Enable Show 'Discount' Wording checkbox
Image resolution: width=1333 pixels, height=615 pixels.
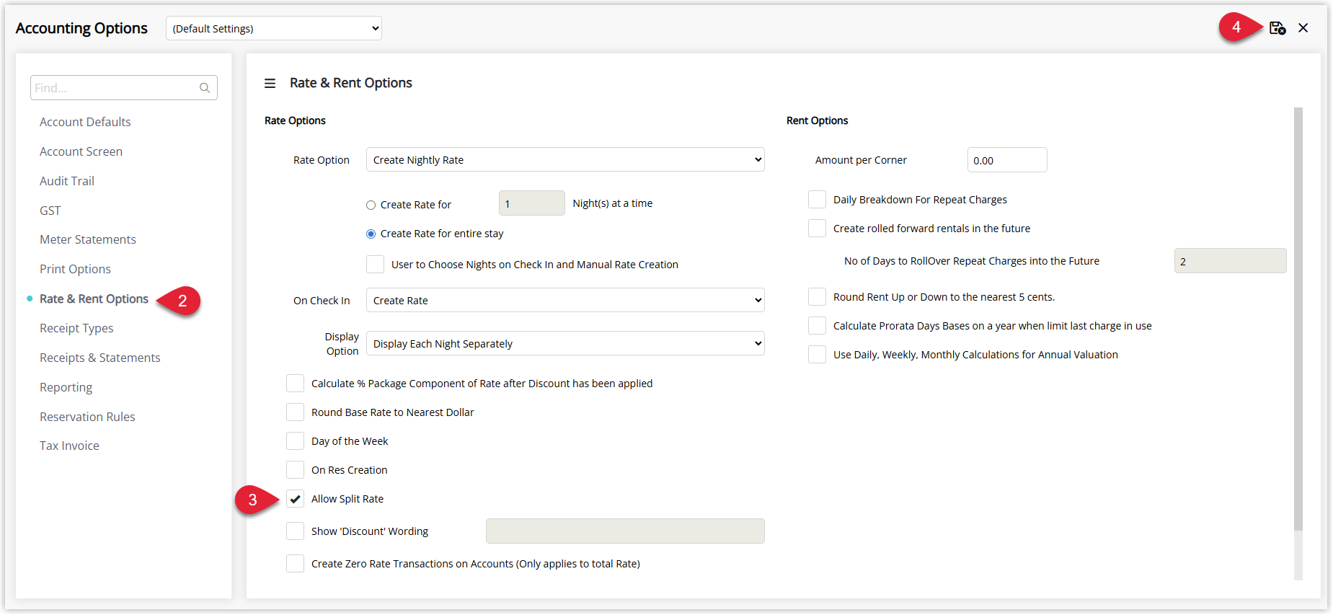coord(295,531)
